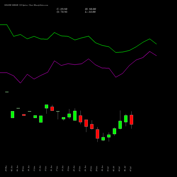Click the 04 Jun date axis label
177x177 pixels.
18,169
